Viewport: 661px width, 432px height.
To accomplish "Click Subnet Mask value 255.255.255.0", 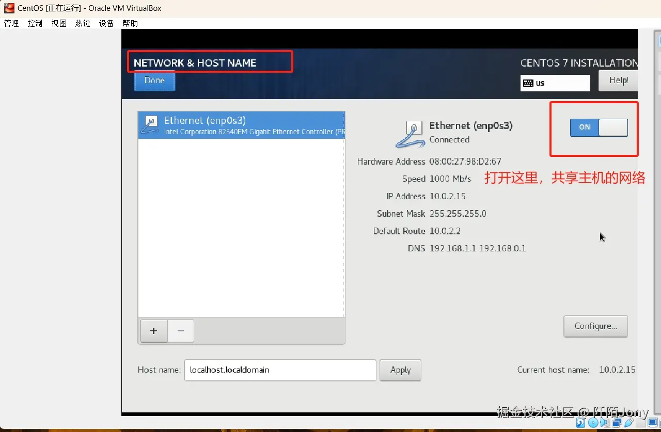I will (458, 214).
